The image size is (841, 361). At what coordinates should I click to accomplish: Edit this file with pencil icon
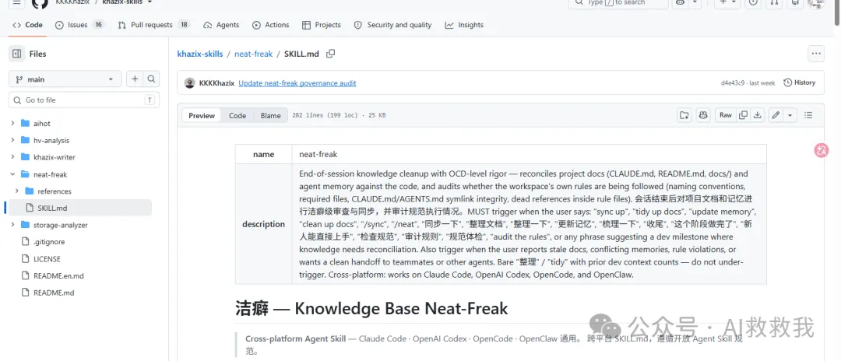tap(776, 115)
